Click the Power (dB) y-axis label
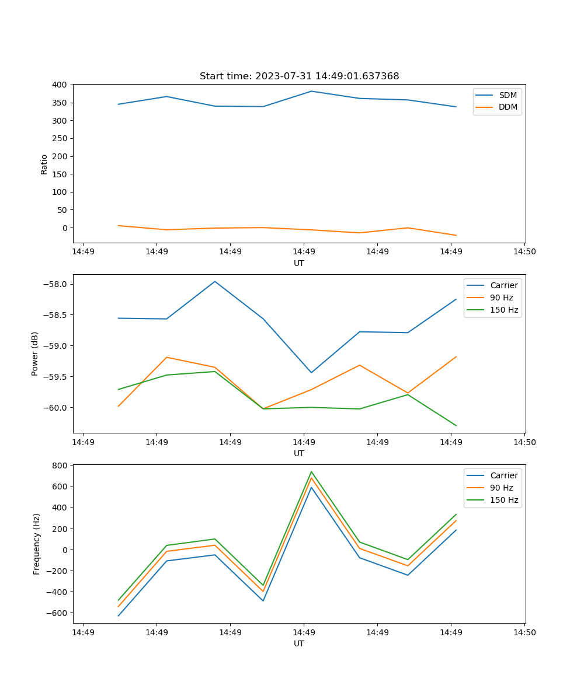 click(x=36, y=353)
